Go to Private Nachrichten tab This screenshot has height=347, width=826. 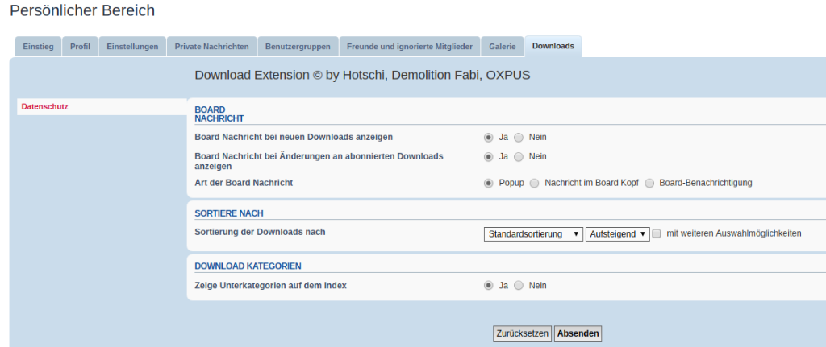coord(212,47)
